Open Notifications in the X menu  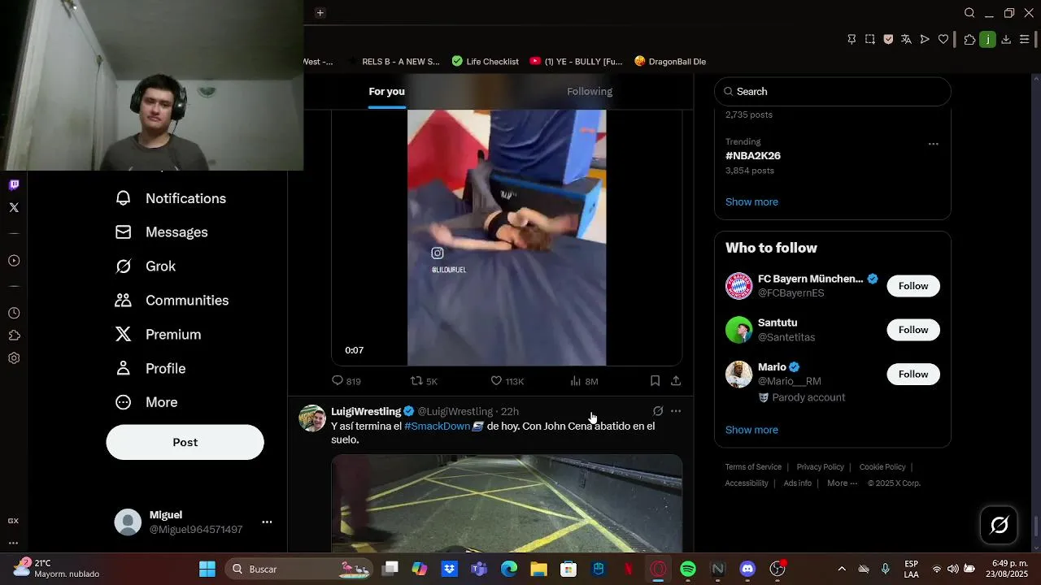tap(171, 198)
